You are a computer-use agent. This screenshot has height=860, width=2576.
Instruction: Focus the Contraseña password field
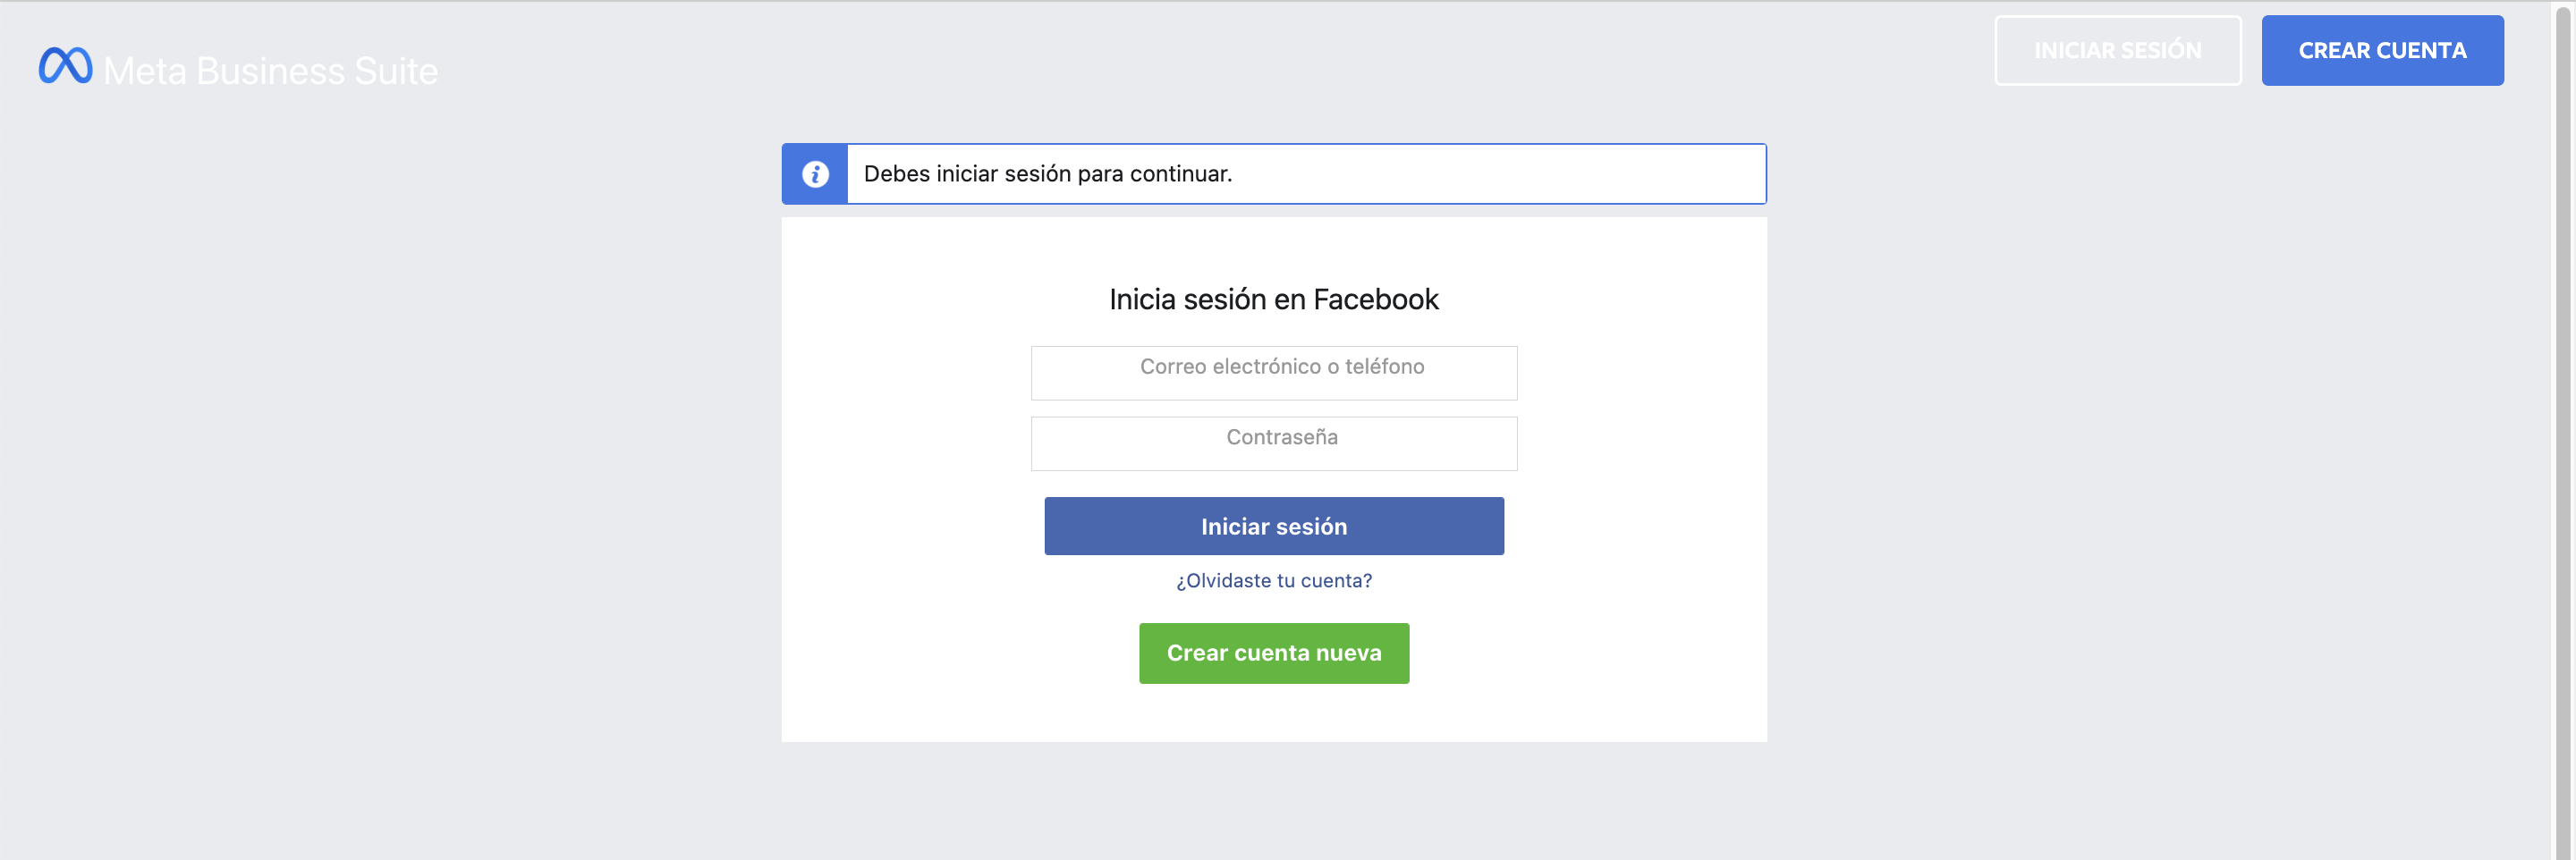pos(1273,443)
